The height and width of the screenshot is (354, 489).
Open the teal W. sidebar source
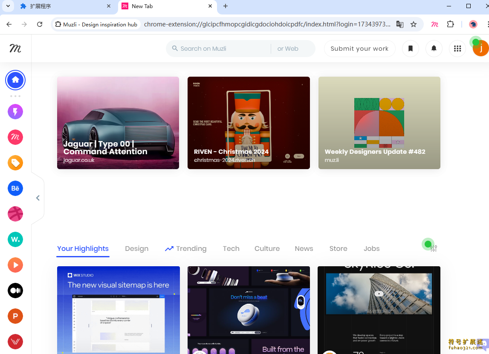pos(15,239)
